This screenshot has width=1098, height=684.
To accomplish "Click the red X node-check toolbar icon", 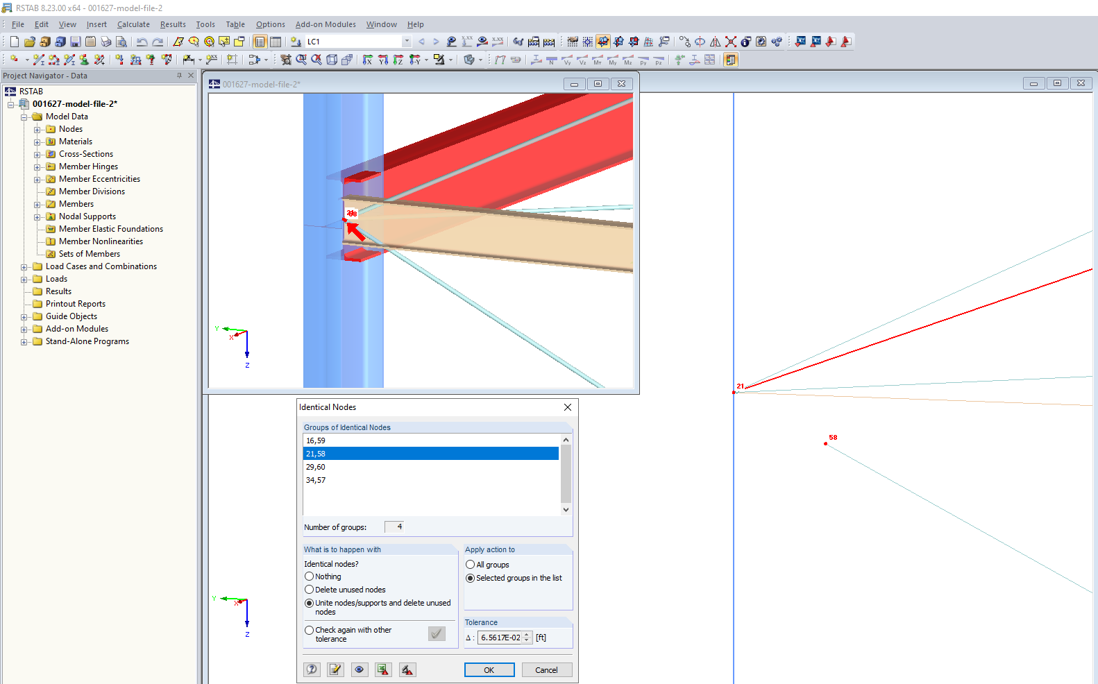I will [731, 42].
